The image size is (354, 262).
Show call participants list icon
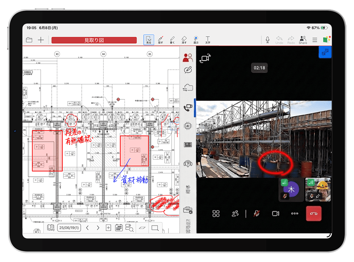click(x=235, y=214)
